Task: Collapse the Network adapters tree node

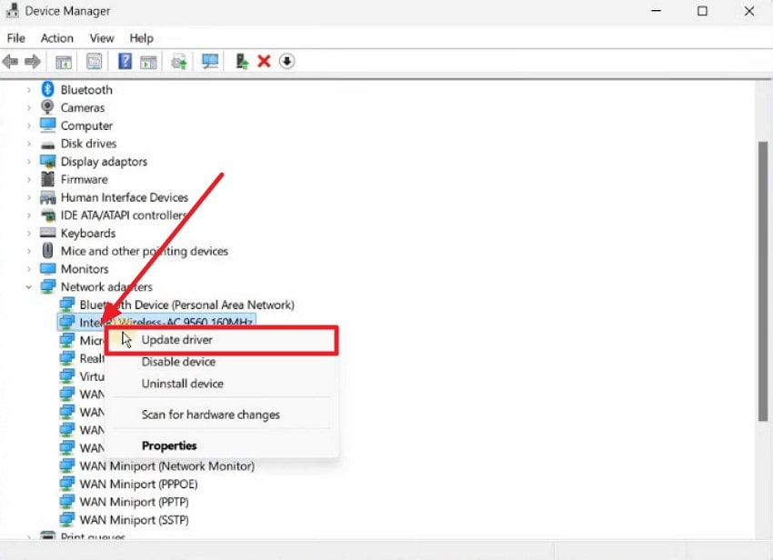Action: [x=27, y=286]
